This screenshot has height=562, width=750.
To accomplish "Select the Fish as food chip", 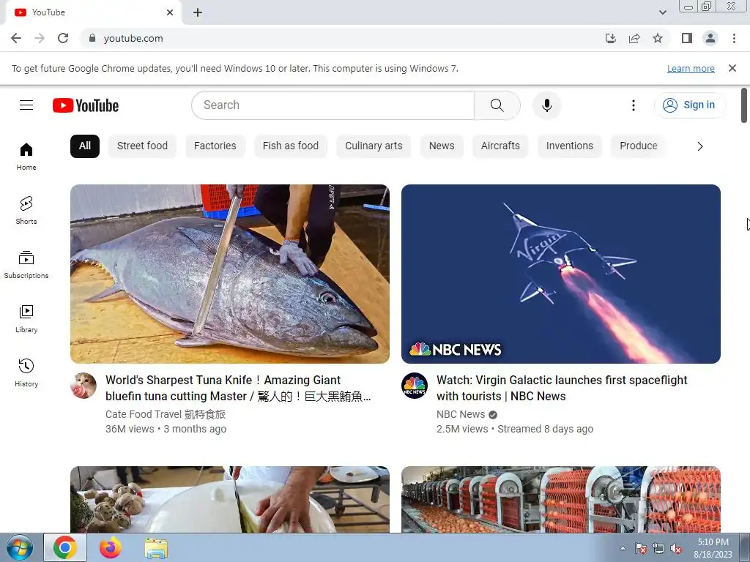I will point(290,146).
